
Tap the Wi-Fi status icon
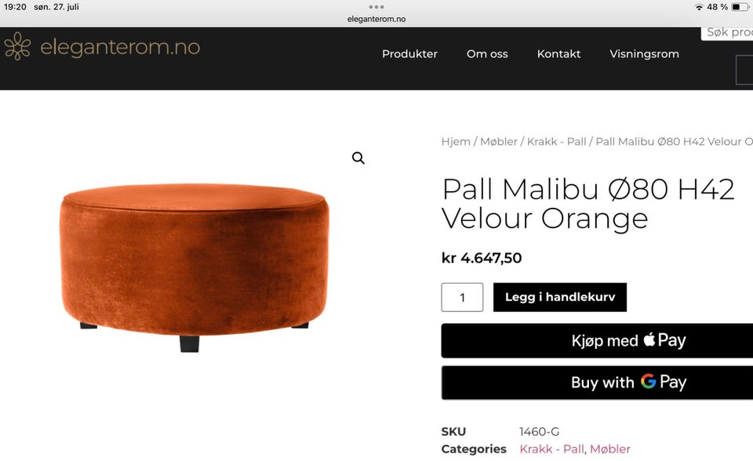(x=699, y=7)
